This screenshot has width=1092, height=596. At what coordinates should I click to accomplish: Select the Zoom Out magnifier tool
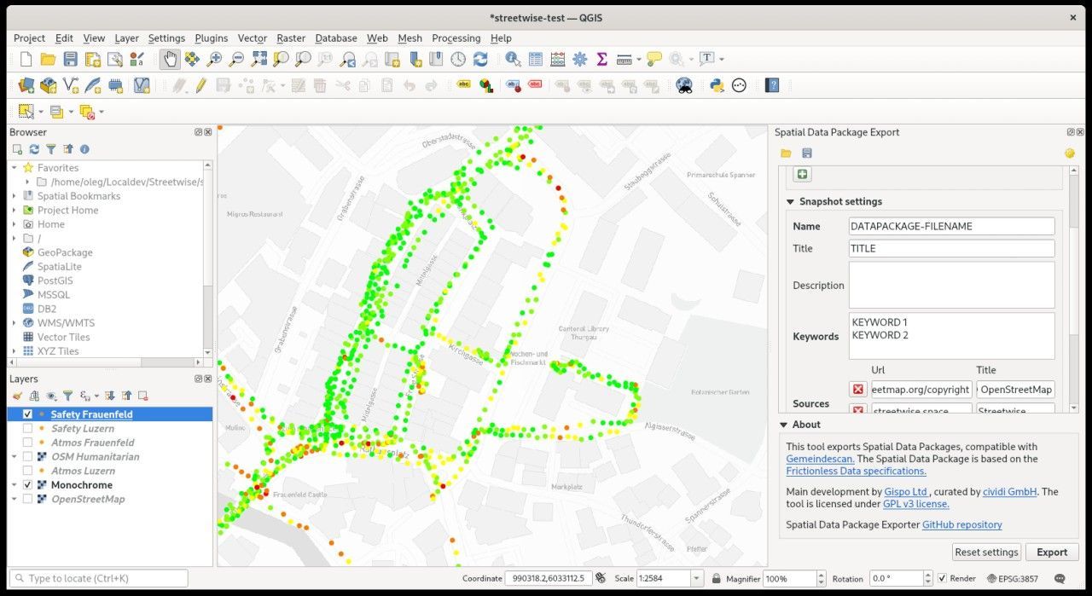236,59
